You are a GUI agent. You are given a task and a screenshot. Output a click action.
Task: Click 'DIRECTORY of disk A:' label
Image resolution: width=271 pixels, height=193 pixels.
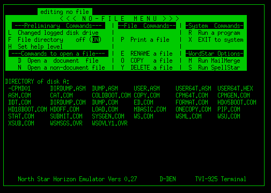(x=37, y=81)
